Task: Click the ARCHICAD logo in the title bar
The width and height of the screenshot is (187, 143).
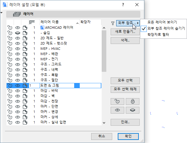Action: 5,5
